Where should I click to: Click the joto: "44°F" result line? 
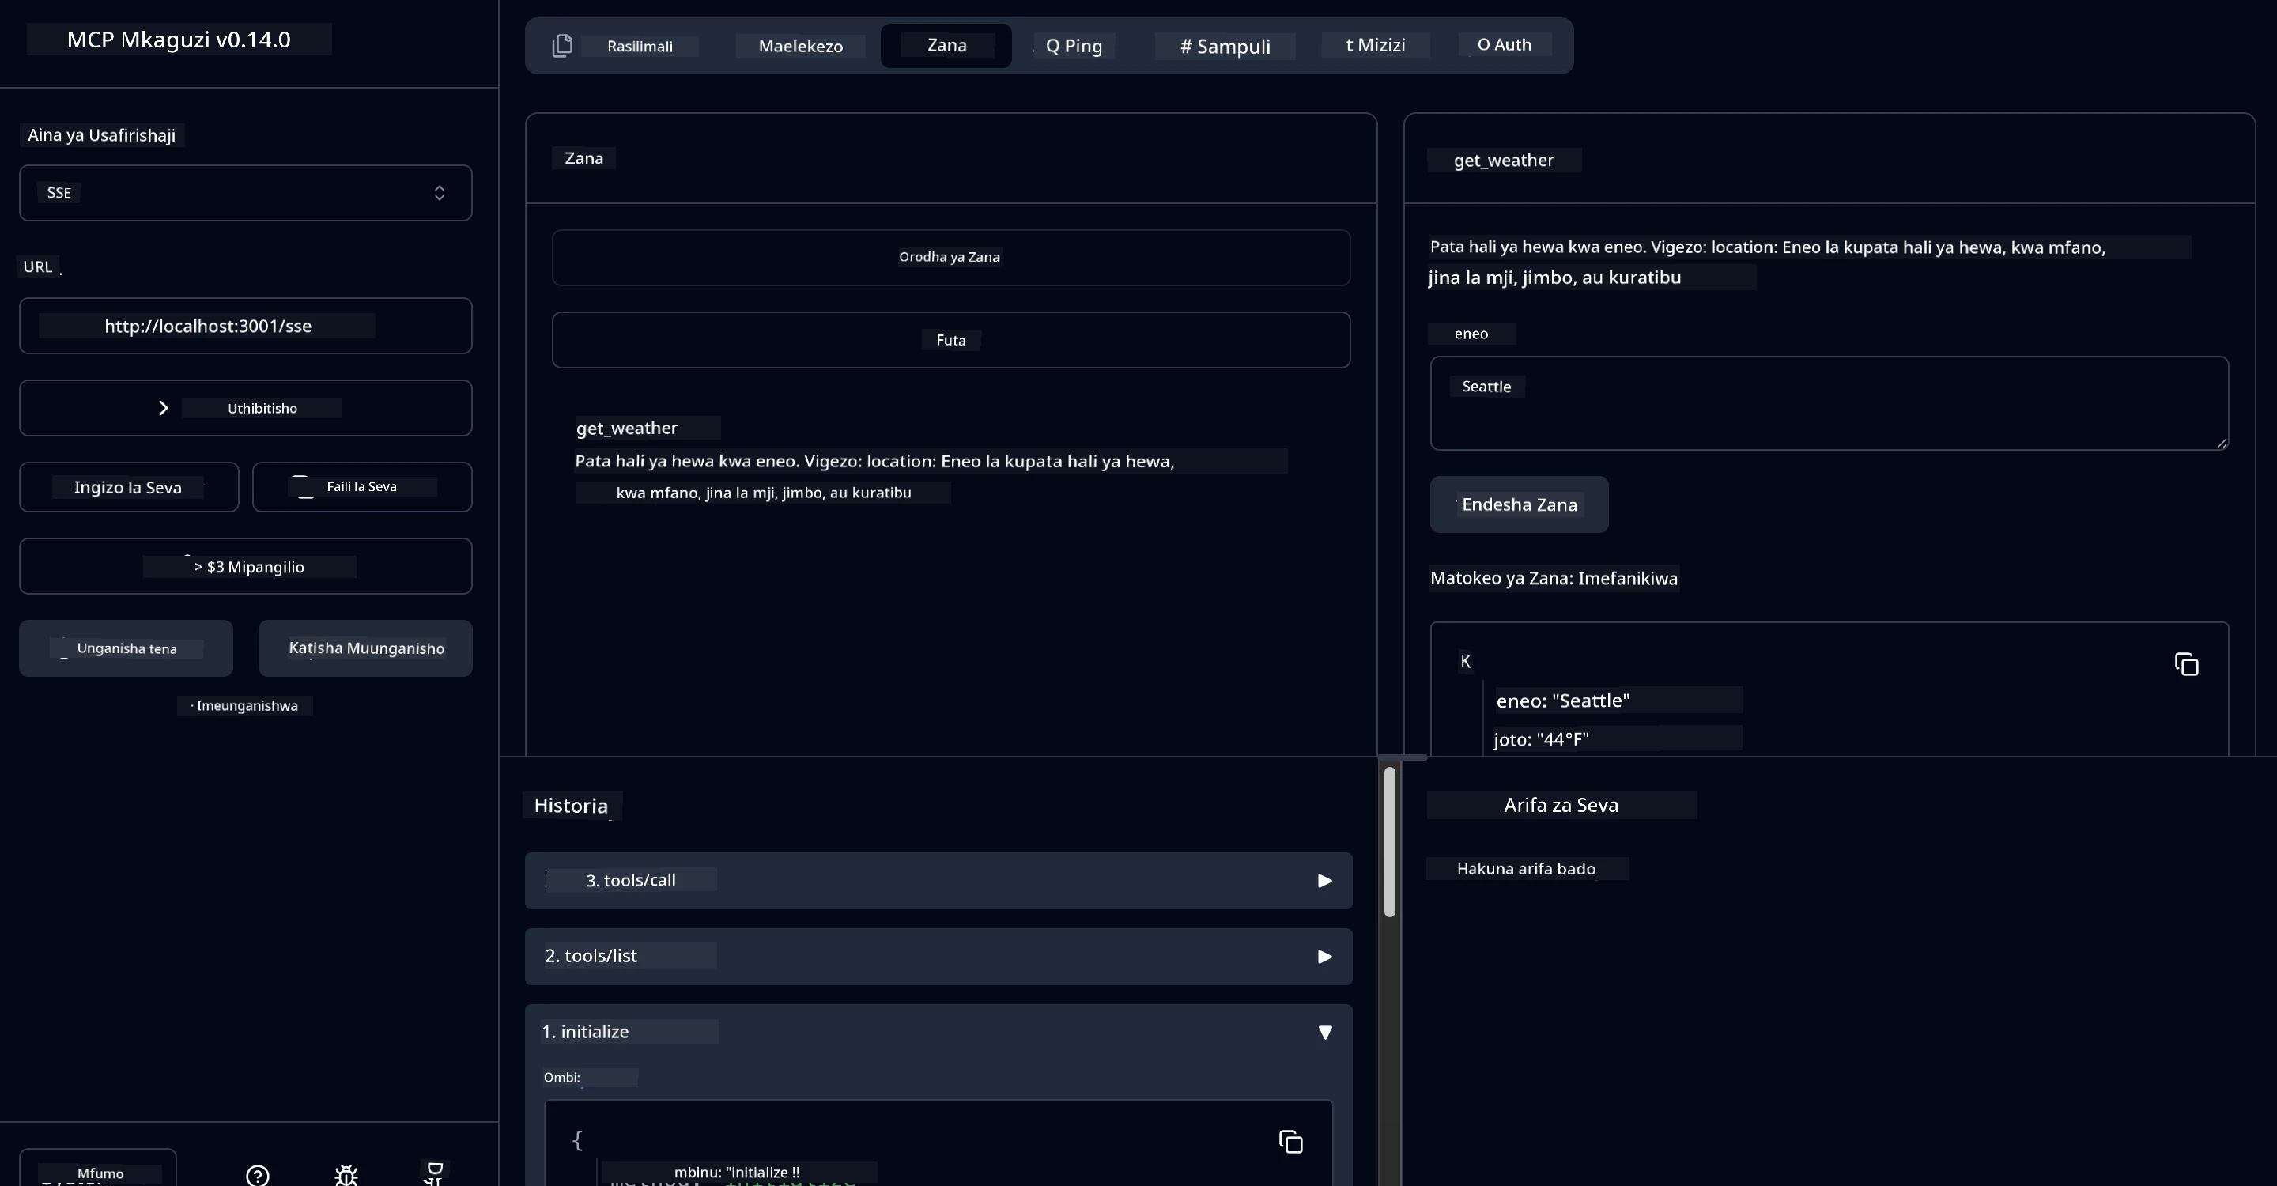point(1542,740)
